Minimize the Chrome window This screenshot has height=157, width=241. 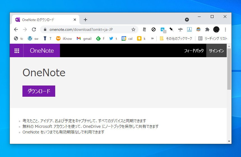pos(199,17)
